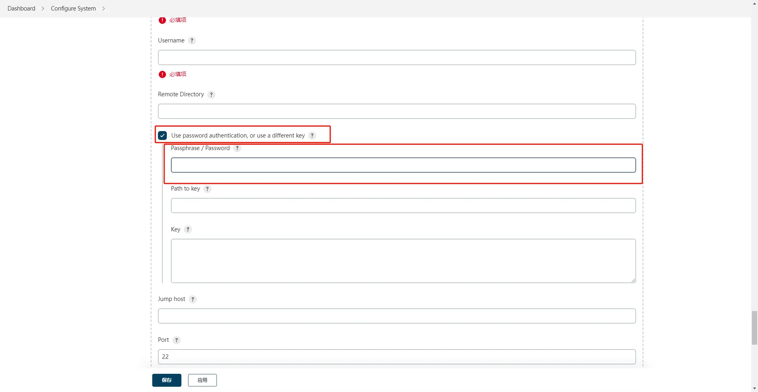
Task: Open Remote Directory help icon
Action: click(211, 95)
